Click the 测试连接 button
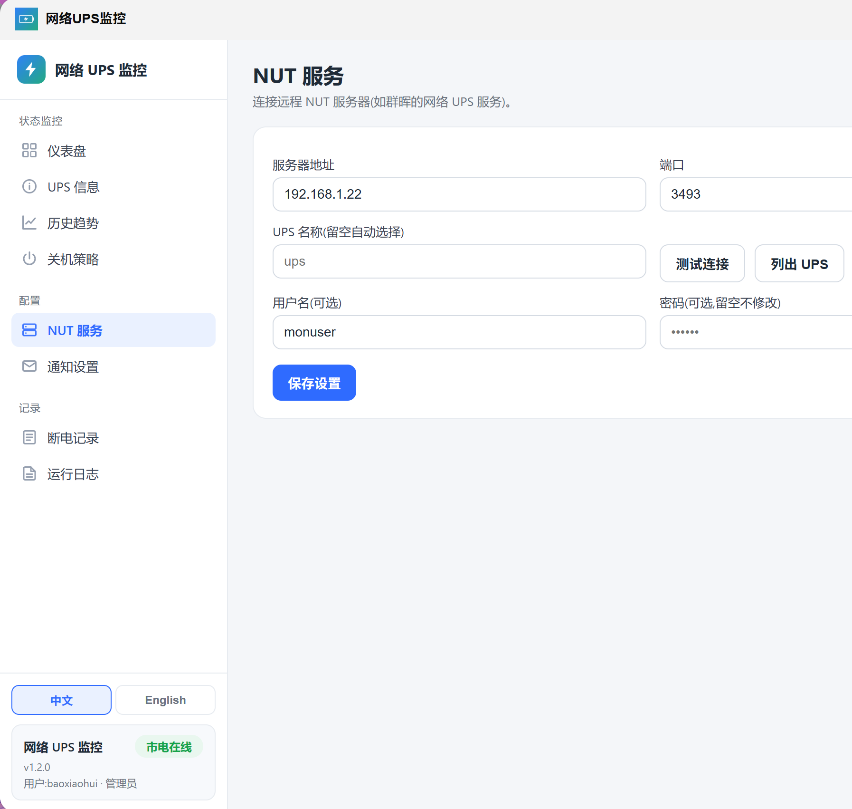The height and width of the screenshot is (809, 852). pos(702,263)
